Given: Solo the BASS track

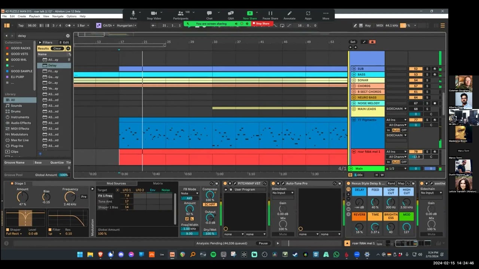Looking at the screenshot, I should click(x=427, y=74).
